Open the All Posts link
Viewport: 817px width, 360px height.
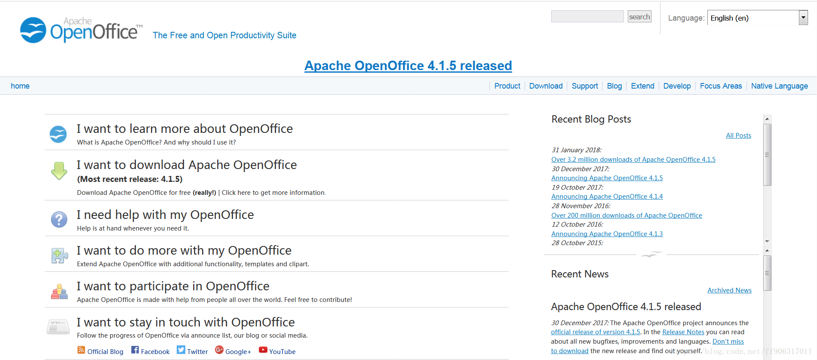(x=738, y=135)
